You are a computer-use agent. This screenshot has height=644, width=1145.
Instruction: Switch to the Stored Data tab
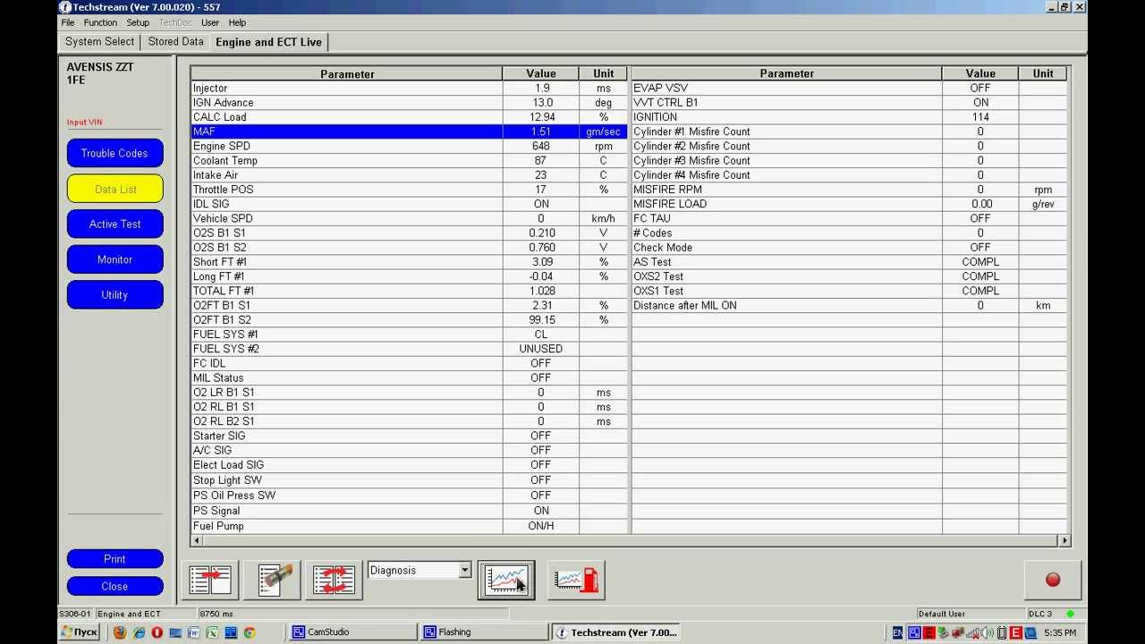tap(175, 41)
